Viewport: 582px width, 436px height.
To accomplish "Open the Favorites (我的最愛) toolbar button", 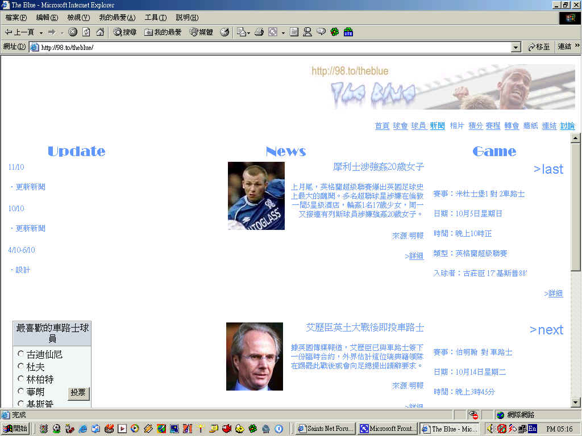I will (x=163, y=32).
